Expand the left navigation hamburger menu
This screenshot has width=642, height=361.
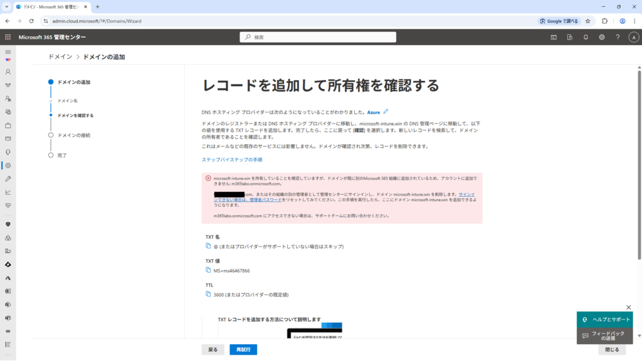(x=8, y=51)
